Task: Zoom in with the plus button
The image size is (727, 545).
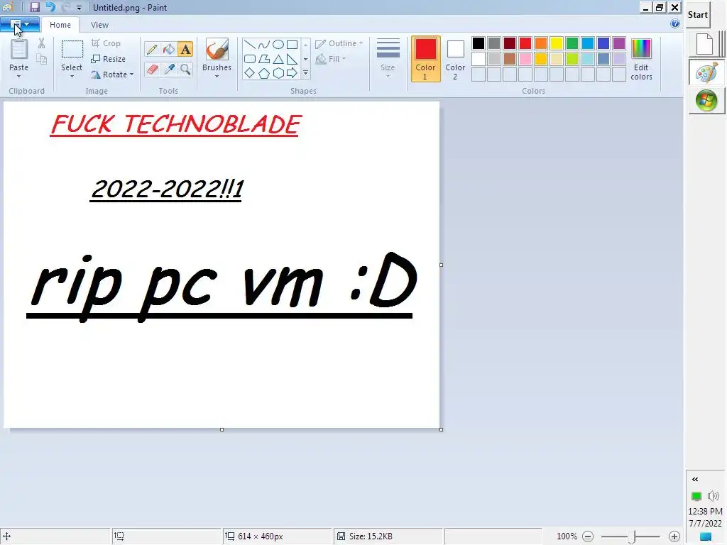Action: pyautogui.click(x=674, y=536)
